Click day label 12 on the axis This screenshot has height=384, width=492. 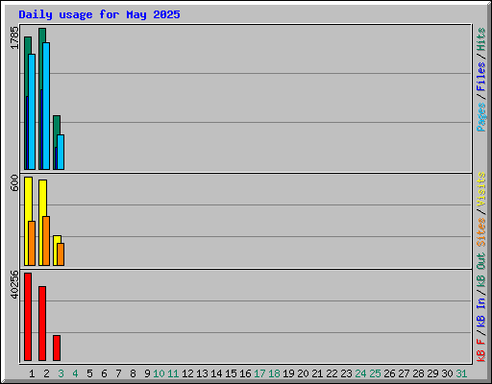[x=187, y=373]
